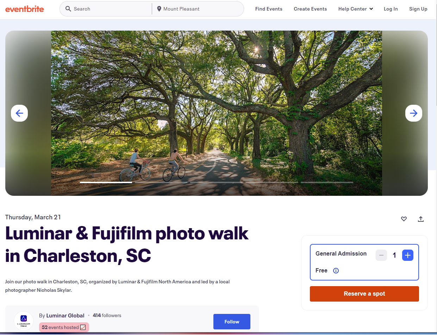Like the event with the heart icon
437x335 pixels.
pyautogui.click(x=404, y=219)
